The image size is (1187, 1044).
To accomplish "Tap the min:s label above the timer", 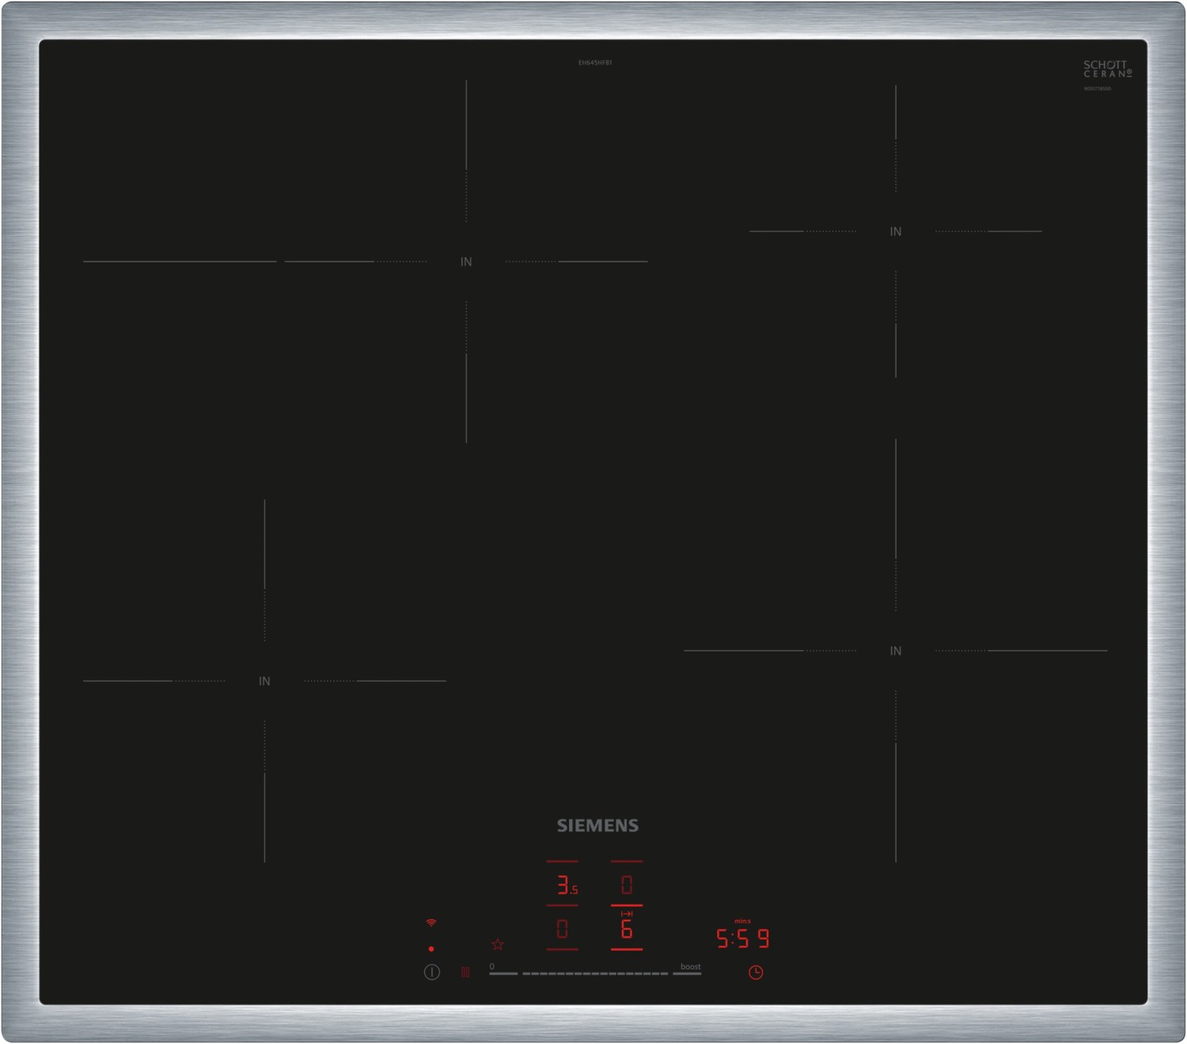I will (x=742, y=921).
